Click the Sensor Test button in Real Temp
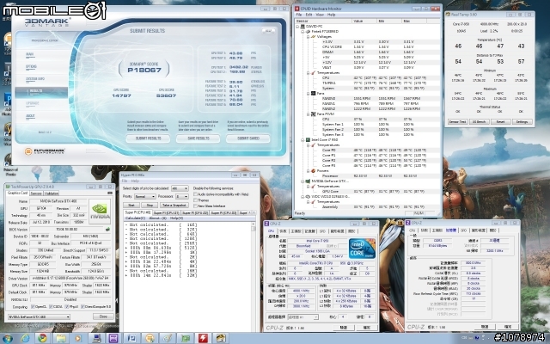The image size is (550, 344). 458,122
